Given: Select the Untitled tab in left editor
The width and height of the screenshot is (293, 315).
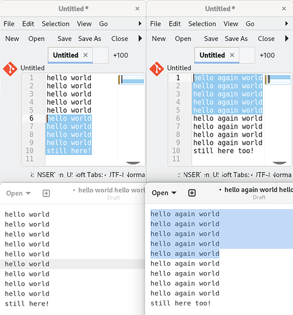Looking at the screenshot, I should click(66, 55).
